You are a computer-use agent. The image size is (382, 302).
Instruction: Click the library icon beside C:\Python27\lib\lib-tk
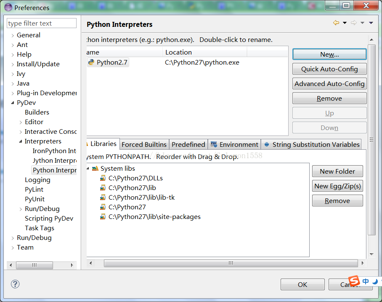point(103,197)
